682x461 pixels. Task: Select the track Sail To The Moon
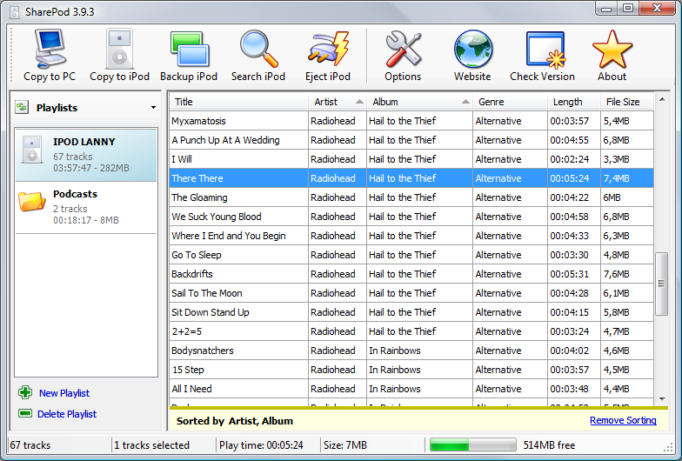pyautogui.click(x=411, y=293)
